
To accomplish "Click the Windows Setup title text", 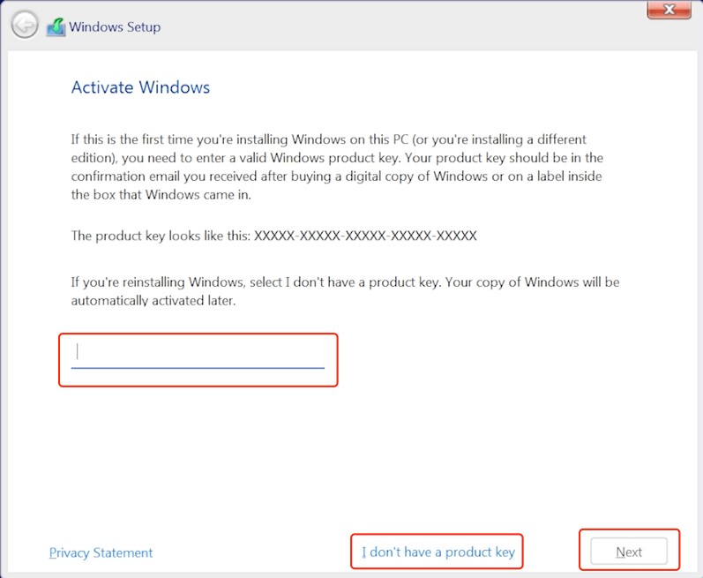I will (115, 26).
